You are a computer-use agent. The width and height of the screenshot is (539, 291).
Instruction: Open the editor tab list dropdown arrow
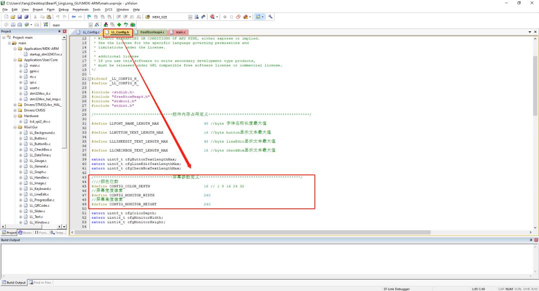point(530,32)
